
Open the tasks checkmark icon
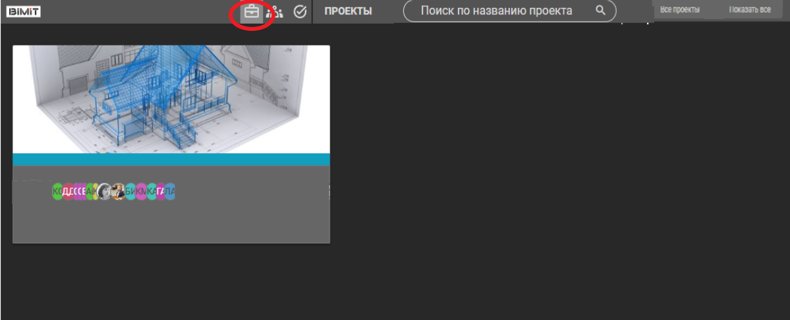click(x=300, y=12)
